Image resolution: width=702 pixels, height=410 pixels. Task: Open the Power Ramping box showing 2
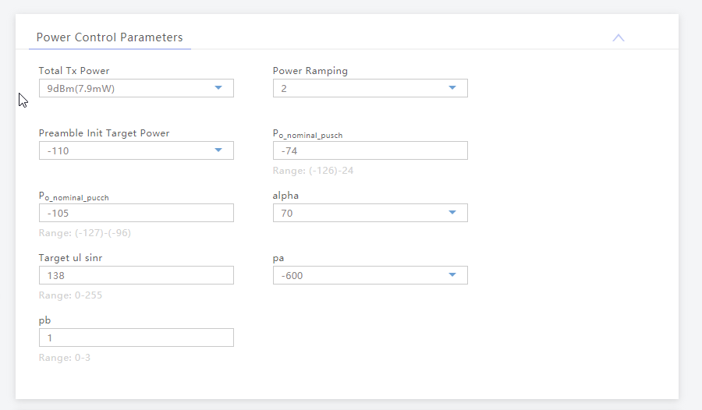(370, 88)
